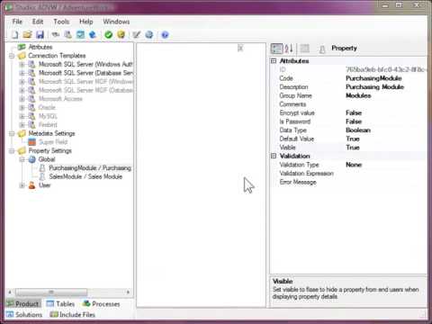Click the empty Error Message property row
Screen dimensions: 432x324
348,182
